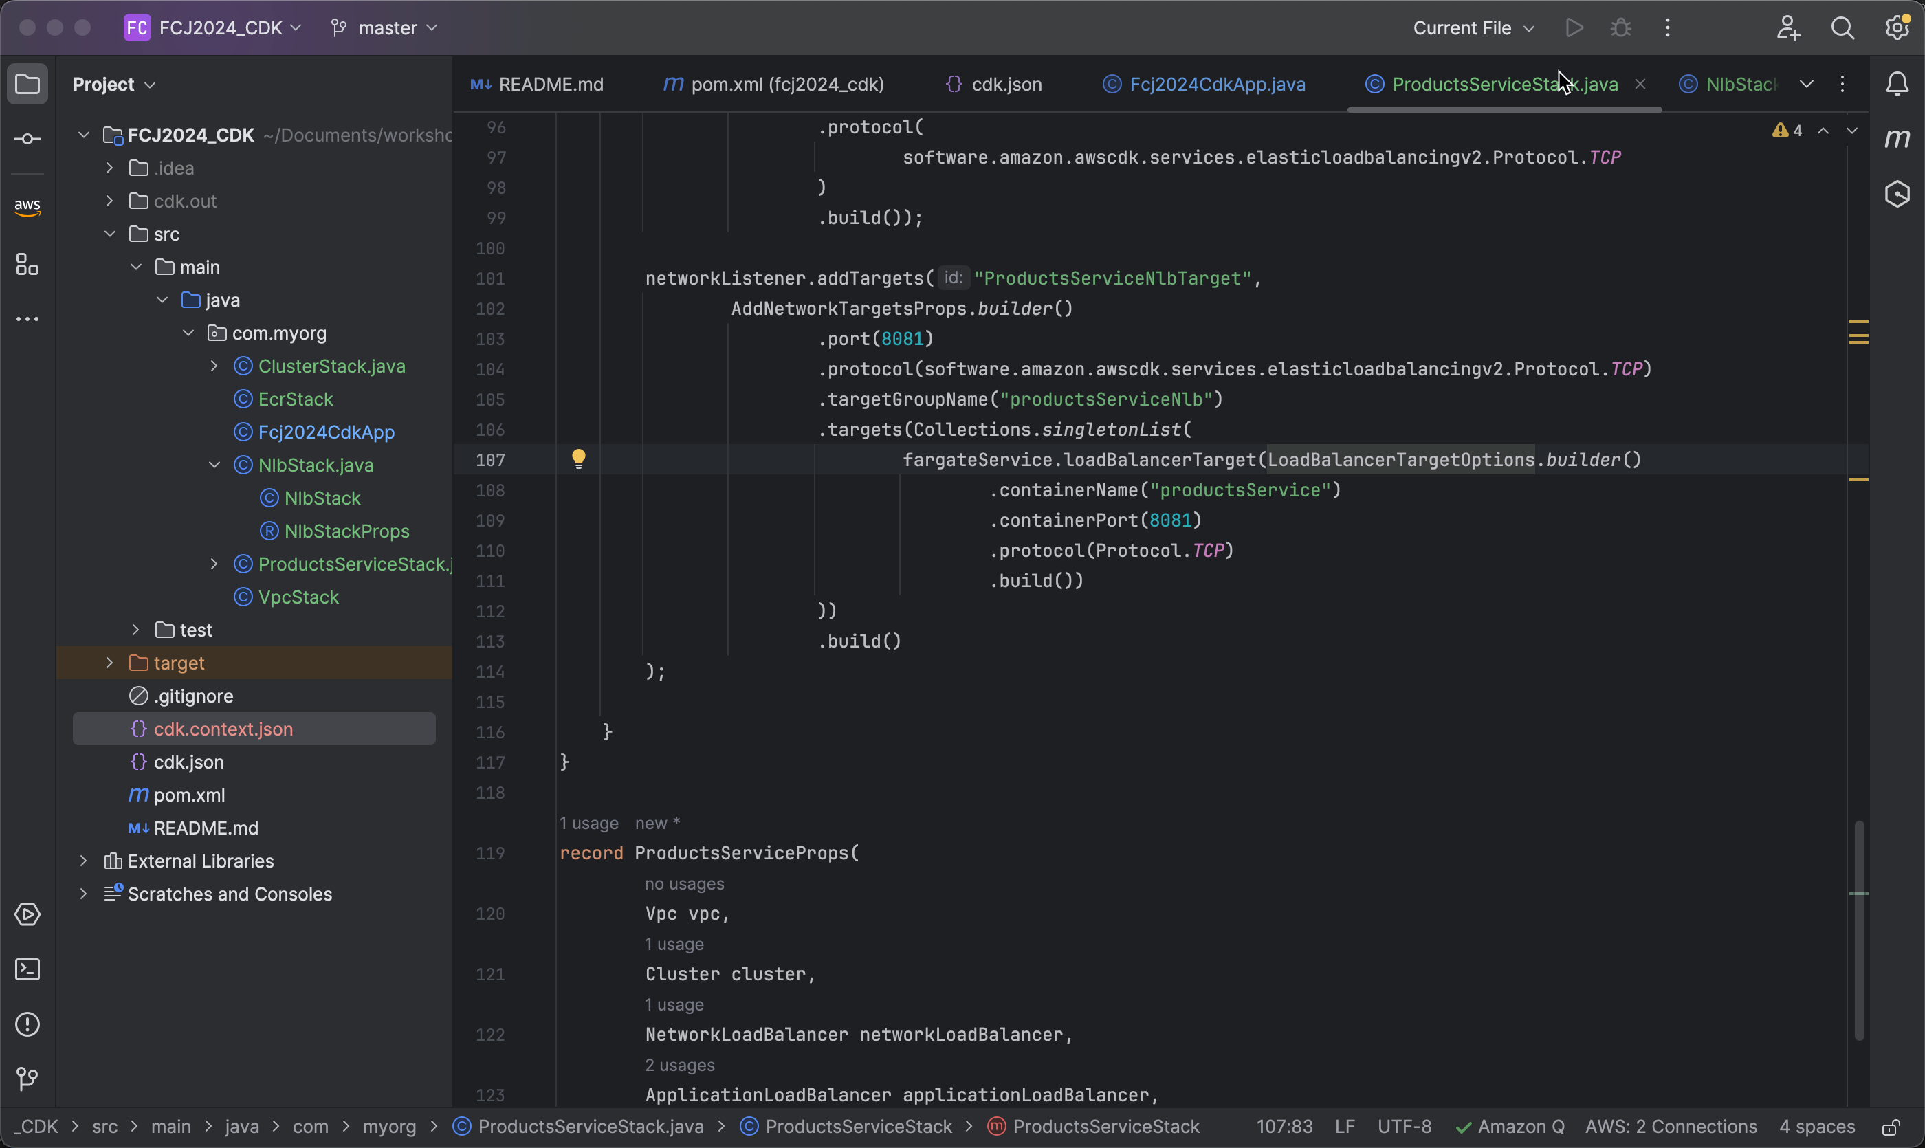The width and height of the screenshot is (1925, 1148).
Task: Open Search Everywhere magnifier
Action: click(1843, 28)
